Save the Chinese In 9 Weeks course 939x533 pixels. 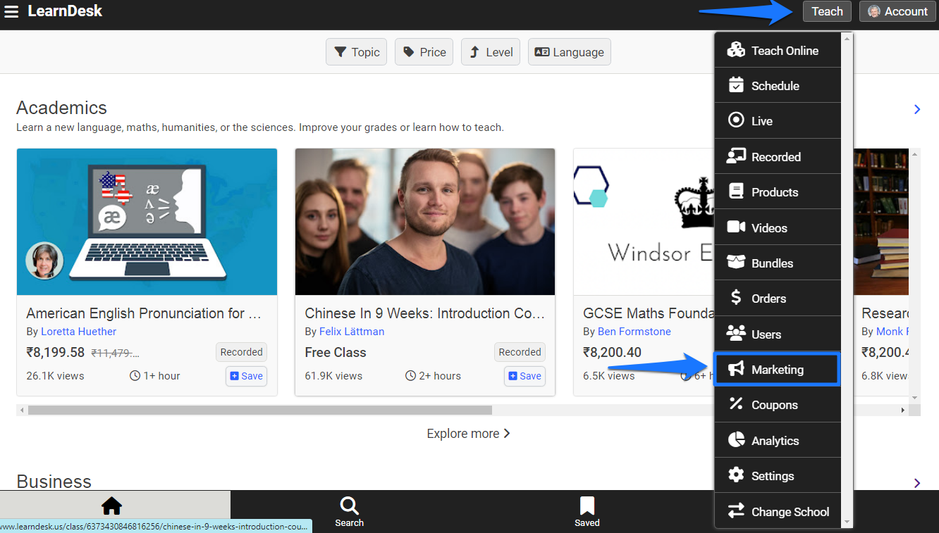coord(525,376)
